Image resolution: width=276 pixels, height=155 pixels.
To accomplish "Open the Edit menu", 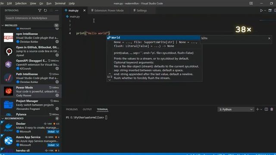I will [x=9, y=3].
